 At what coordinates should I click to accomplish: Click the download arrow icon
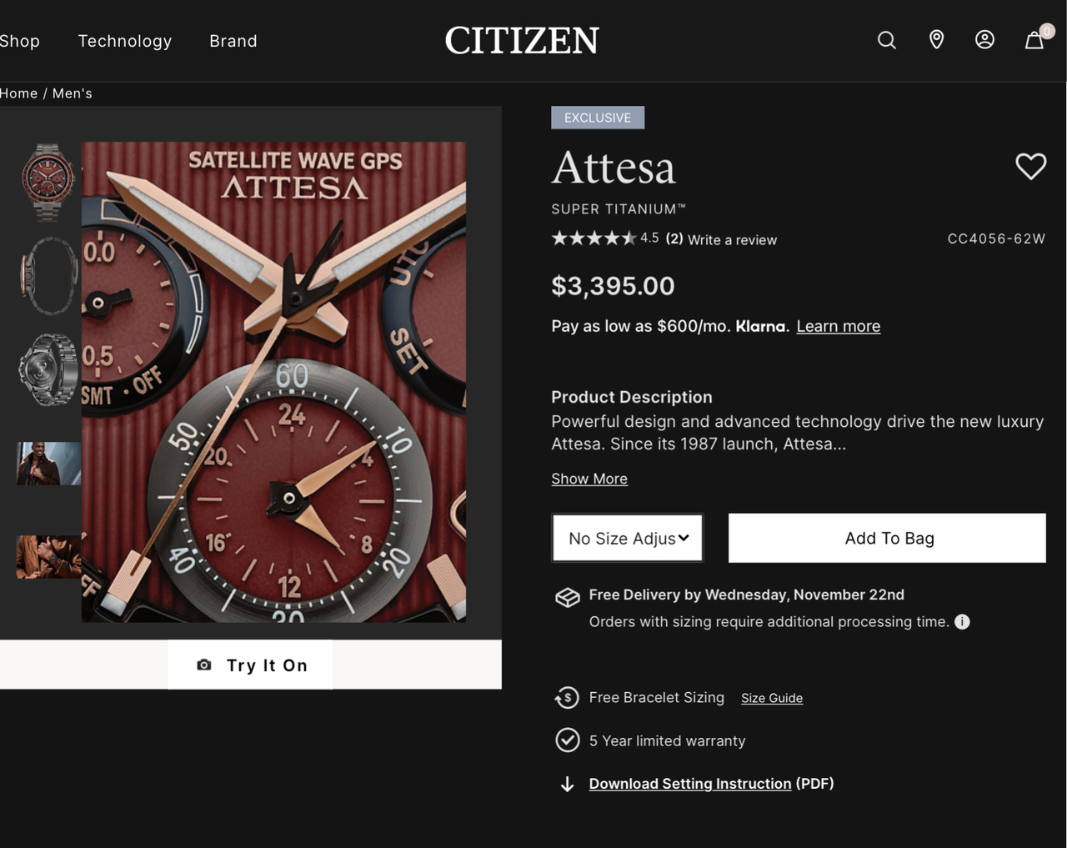pos(568,784)
